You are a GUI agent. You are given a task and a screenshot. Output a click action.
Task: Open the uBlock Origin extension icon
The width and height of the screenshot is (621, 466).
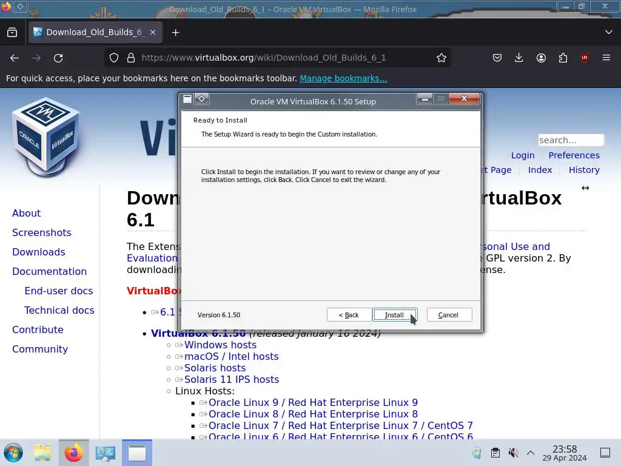point(585,58)
